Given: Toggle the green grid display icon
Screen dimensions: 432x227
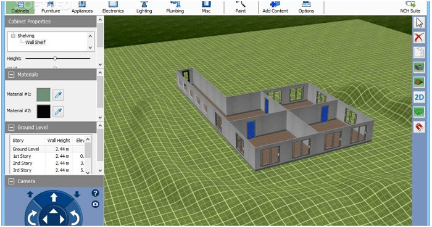Looking at the screenshot, I should click(419, 112).
